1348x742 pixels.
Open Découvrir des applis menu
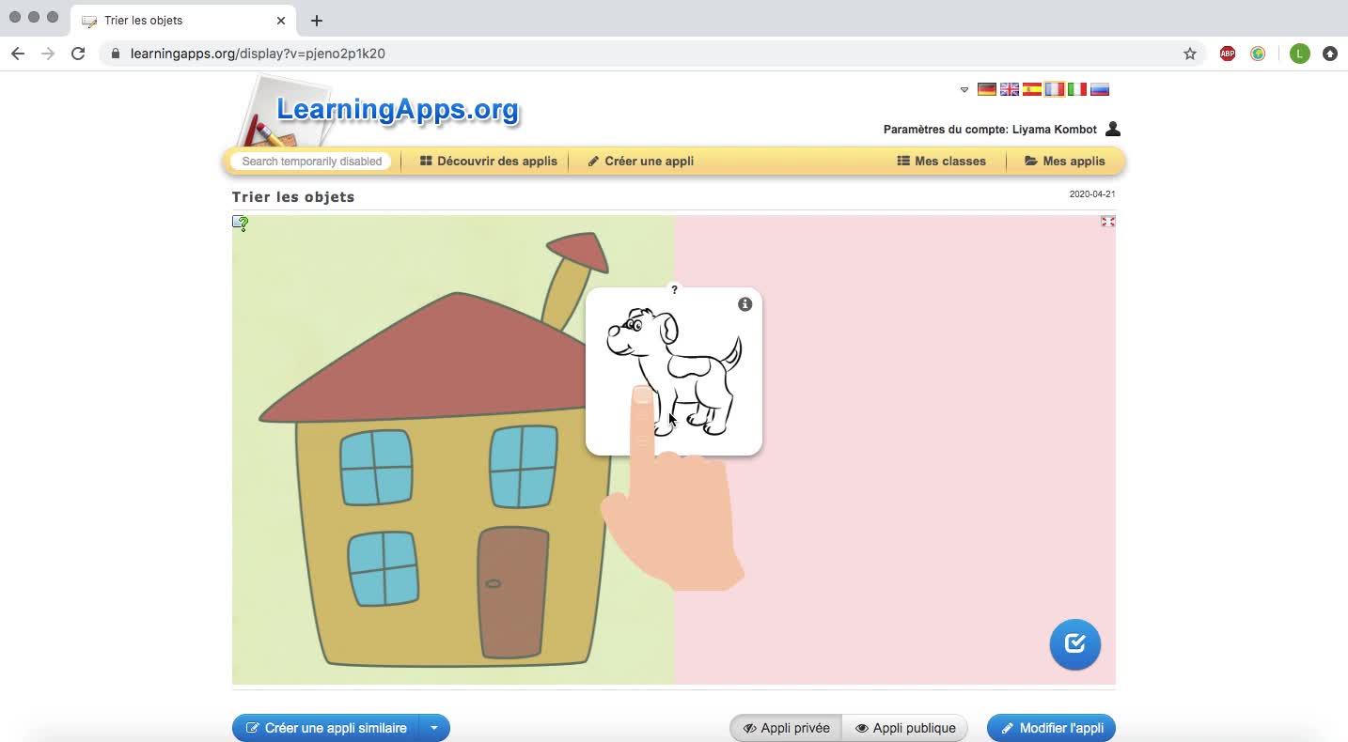(x=488, y=162)
